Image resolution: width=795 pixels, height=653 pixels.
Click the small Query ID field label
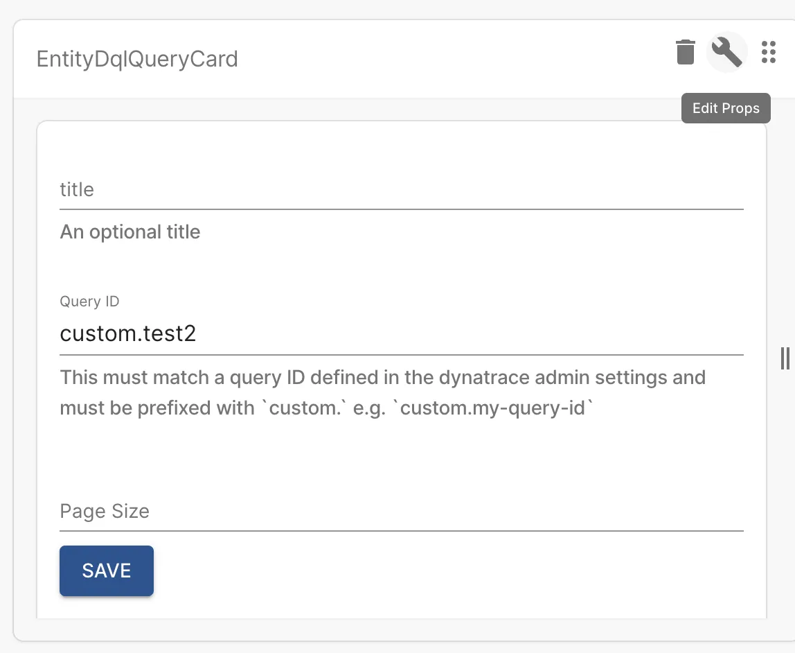pyautogui.click(x=89, y=302)
